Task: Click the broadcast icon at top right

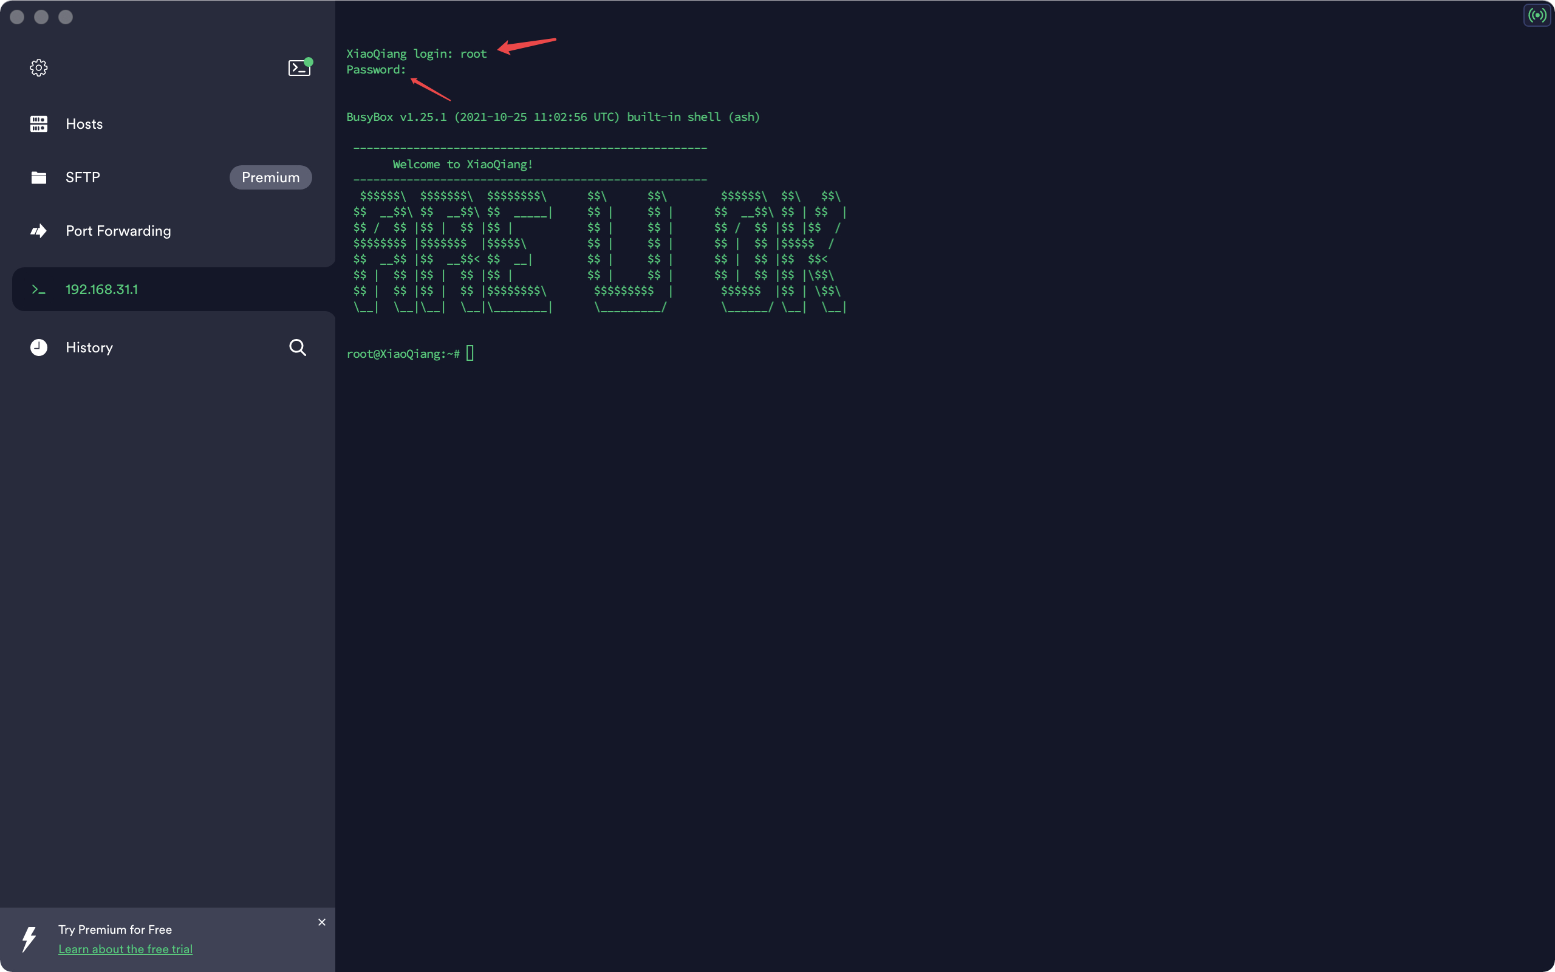Action: click(x=1537, y=15)
